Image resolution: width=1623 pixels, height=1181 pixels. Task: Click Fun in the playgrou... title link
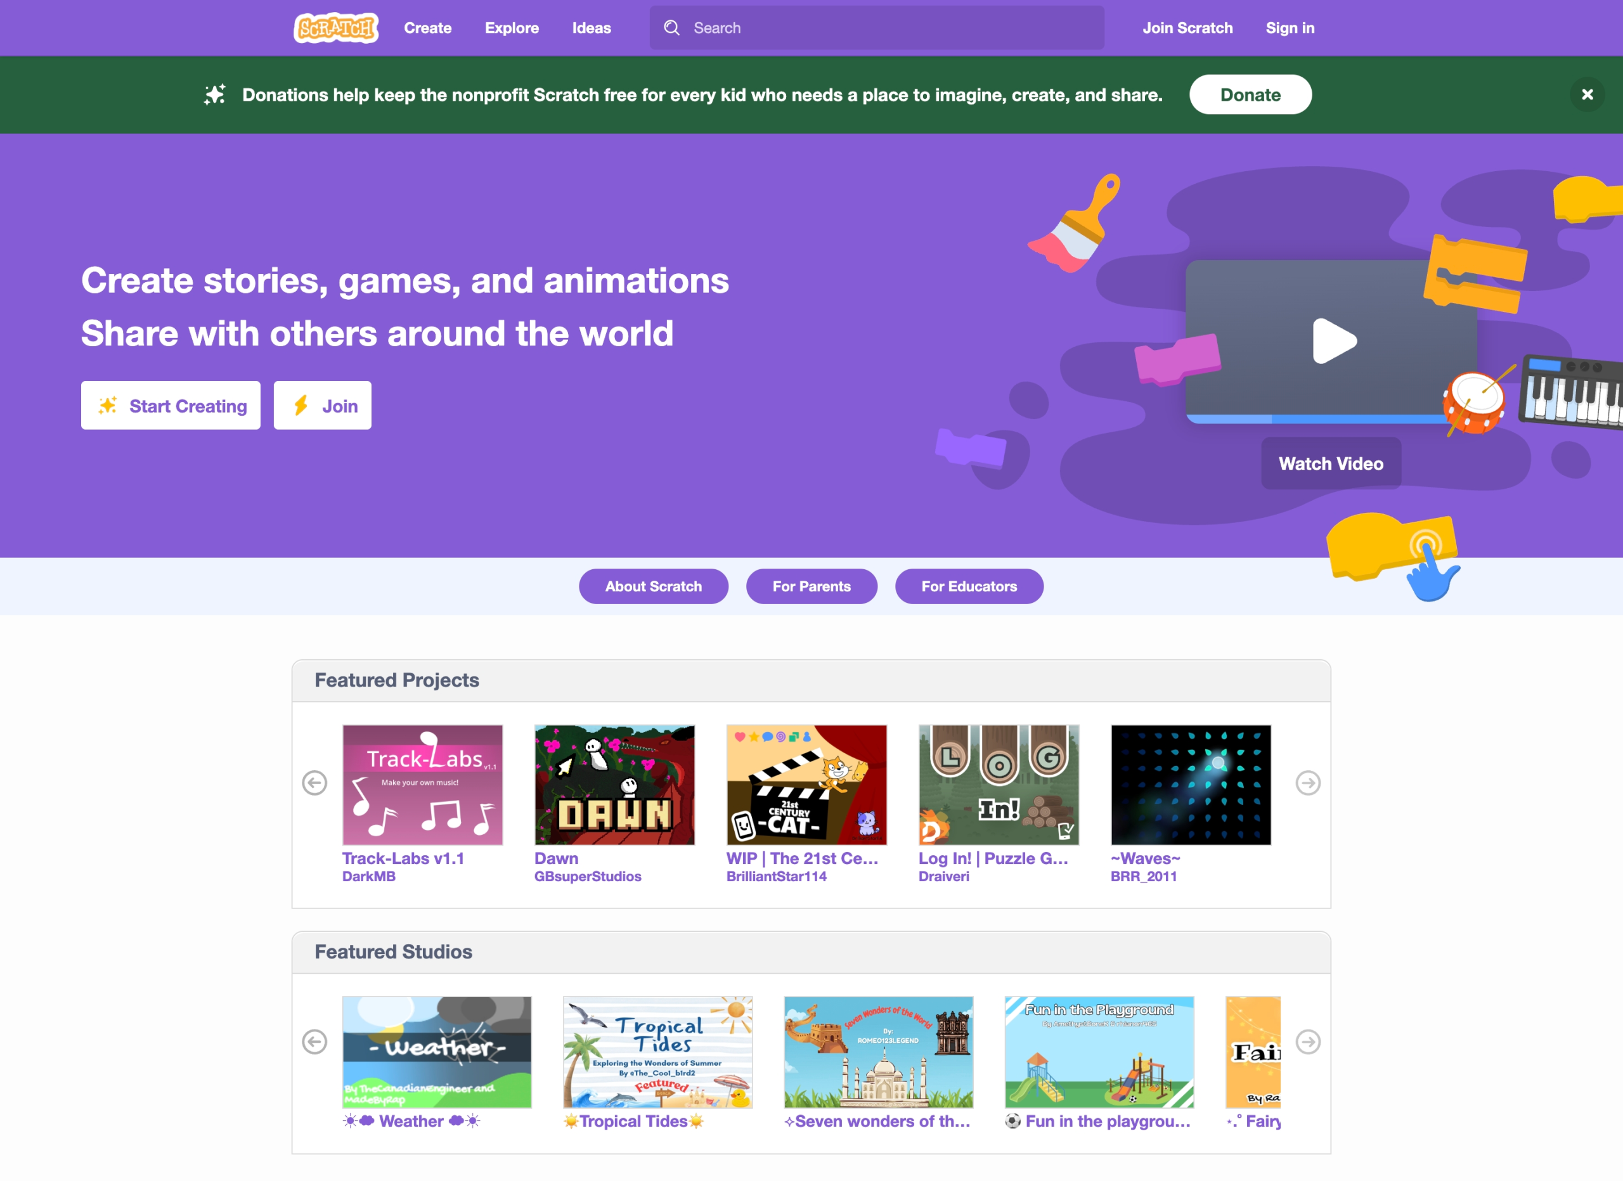(1099, 1121)
